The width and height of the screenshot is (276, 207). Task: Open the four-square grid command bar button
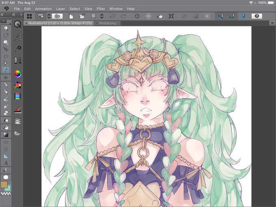(29, 16)
